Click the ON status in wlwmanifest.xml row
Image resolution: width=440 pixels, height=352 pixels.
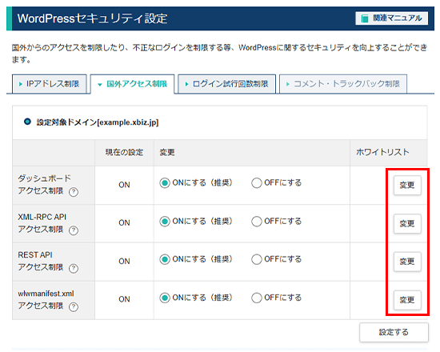tap(124, 299)
